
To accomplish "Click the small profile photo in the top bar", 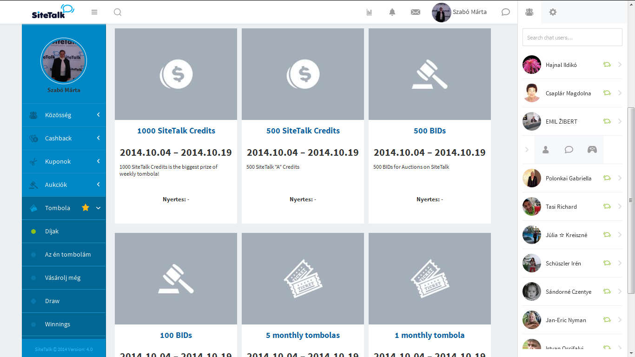I will click(441, 13).
